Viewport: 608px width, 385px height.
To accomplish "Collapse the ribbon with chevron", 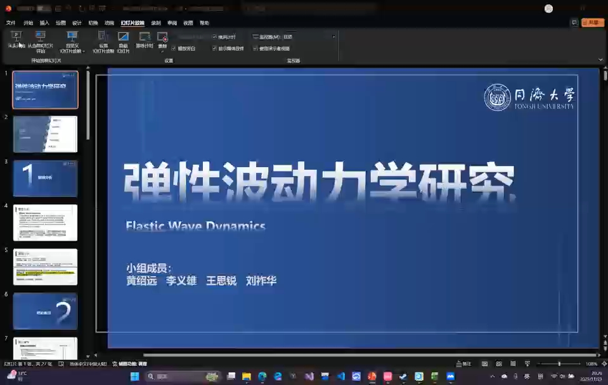I will pos(600,60).
